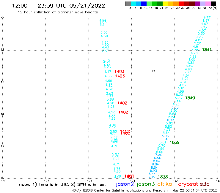
Task: Click the subtitle '12 hour collection of altimeter wave heights'
Action: click(58, 12)
